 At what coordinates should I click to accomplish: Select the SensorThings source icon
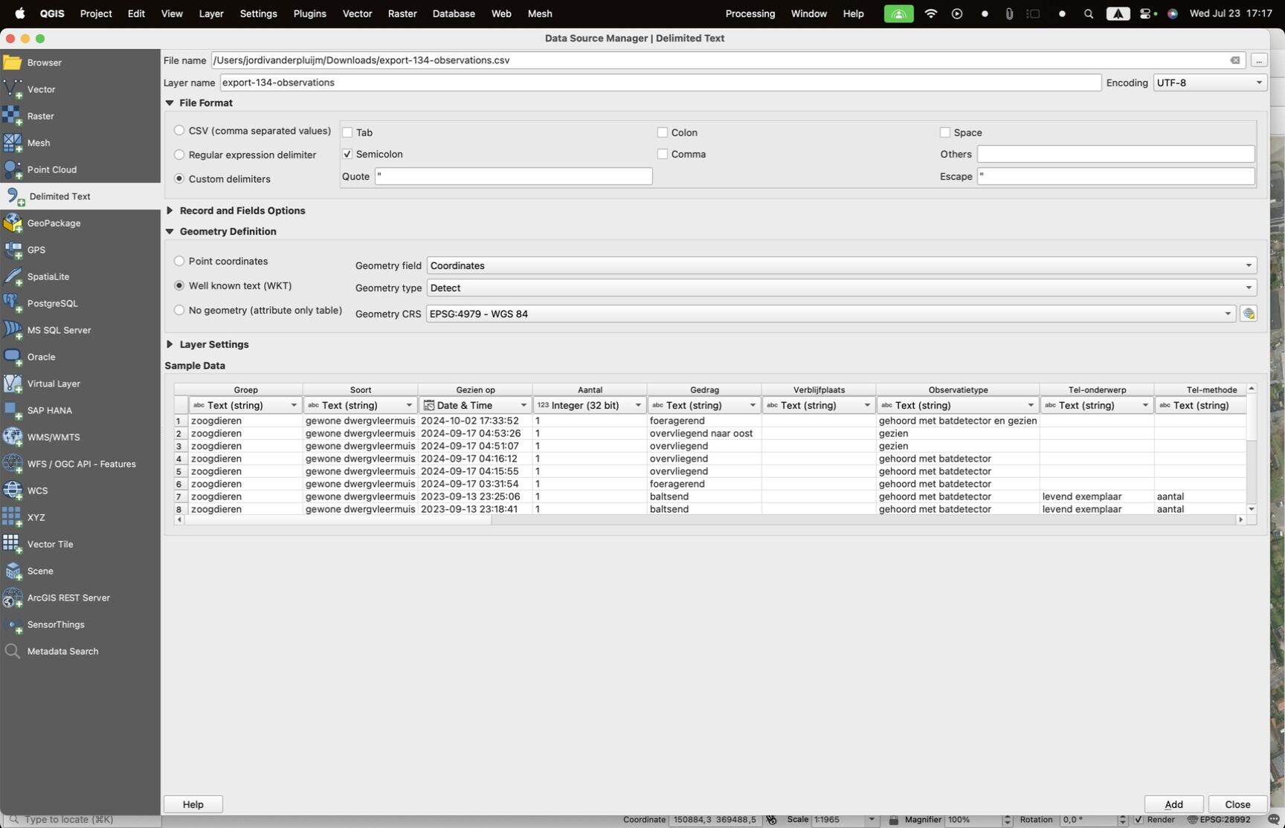[x=13, y=624]
